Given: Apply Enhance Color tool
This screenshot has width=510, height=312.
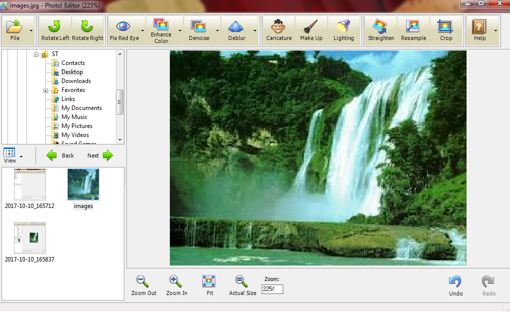Looking at the screenshot, I should tap(161, 30).
